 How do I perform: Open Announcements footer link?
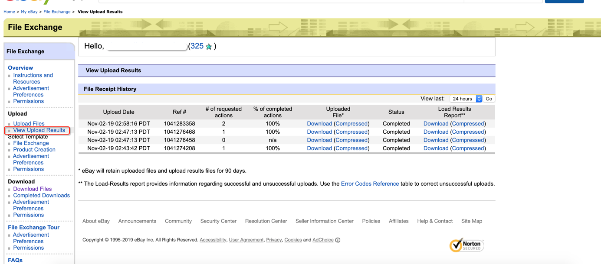click(137, 221)
